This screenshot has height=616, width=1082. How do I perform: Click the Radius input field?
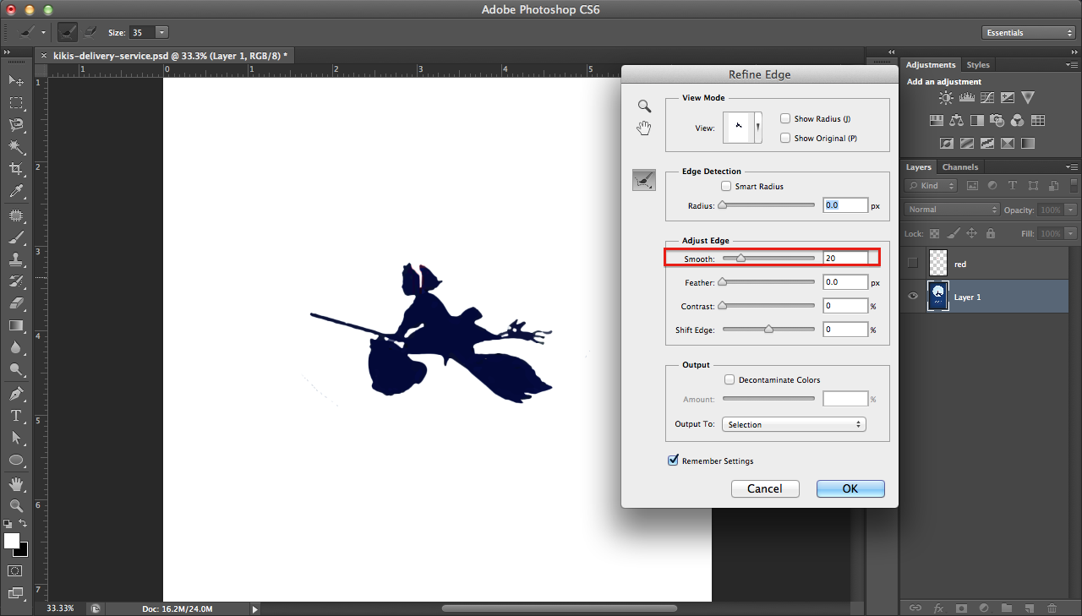click(845, 205)
